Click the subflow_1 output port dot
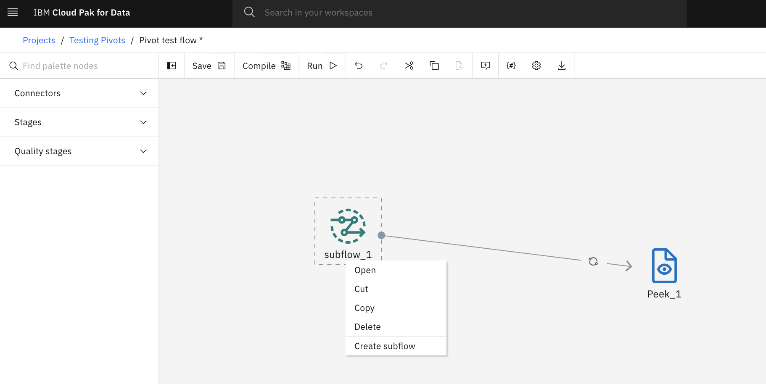Screen dimensions: 766x384 click(381, 235)
